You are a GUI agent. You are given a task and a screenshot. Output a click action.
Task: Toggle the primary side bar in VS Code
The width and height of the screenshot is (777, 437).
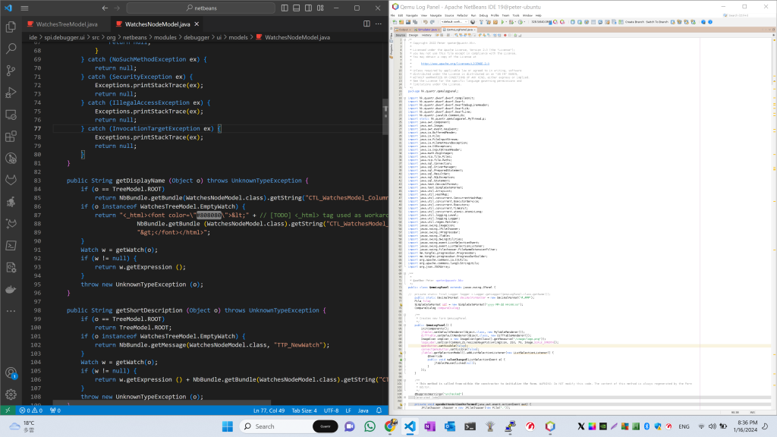(285, 8)
